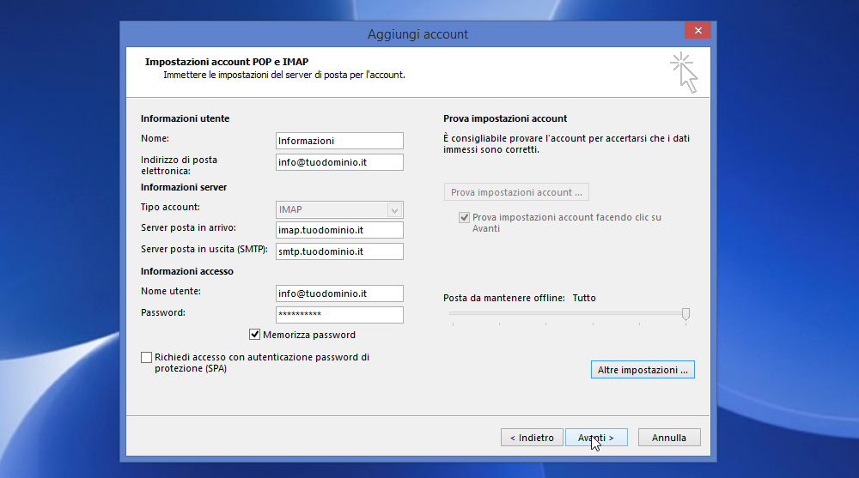Click the SMTP outgoing server field
The image size is (859, 478).
[339, 251]
